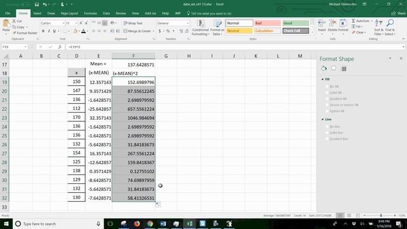The image size is (407, 229).
Task: Click the Share button
Action: [x=399, y=13]
